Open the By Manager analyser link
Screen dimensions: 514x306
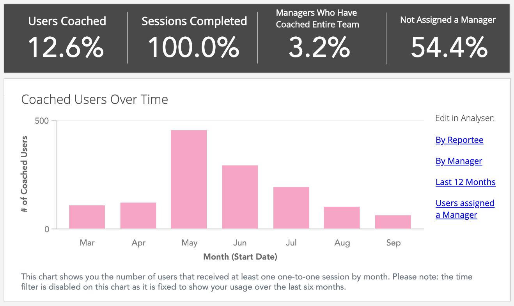tap(459, 161)
